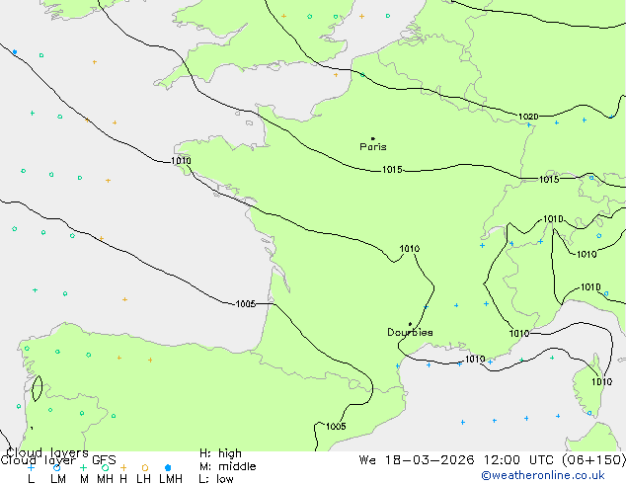Click the 'M: middle' legend text
The width and height of the screenshot is (626, 484).
click(x=227, y=466)
